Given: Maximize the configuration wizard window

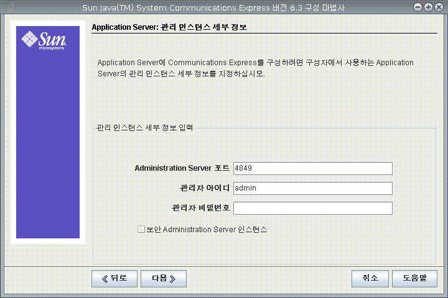Looking at the screenshot, I should coord(428,7).
